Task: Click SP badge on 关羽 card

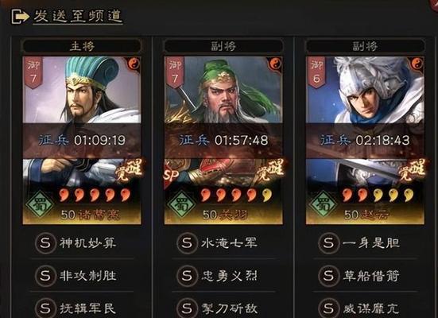Action: pyautogui.click(x=171, y=175)
